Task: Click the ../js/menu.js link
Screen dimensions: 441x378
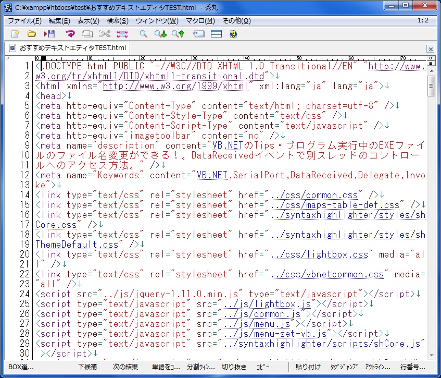Action: [x=257, y=324]
